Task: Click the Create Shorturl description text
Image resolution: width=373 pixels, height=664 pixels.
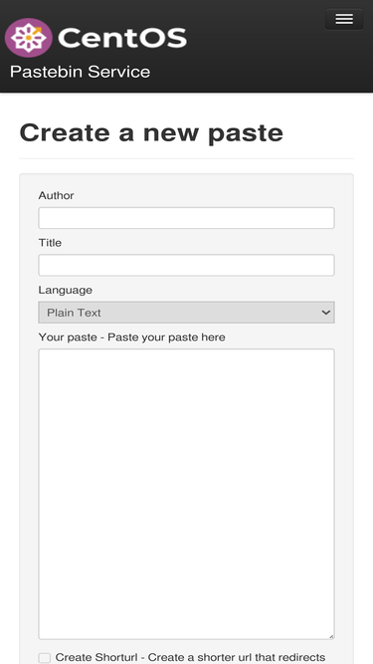Action: (190, 657)
